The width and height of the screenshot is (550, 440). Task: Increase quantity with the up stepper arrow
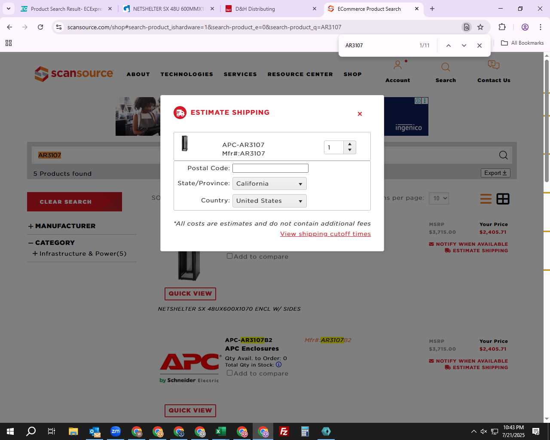[350, 144]
